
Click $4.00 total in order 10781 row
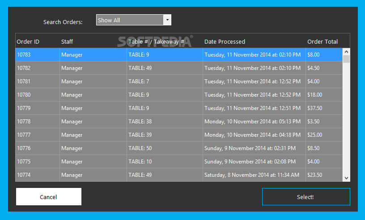click(x=324, y=81)
